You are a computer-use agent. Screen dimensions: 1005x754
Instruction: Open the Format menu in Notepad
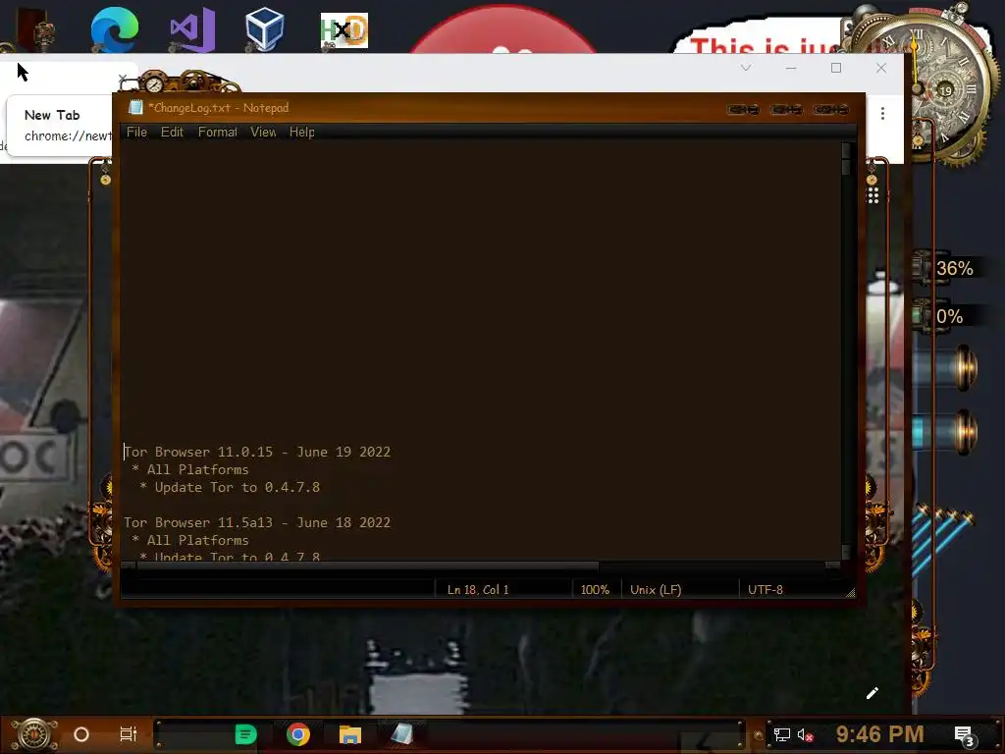[x=217, y=133]
